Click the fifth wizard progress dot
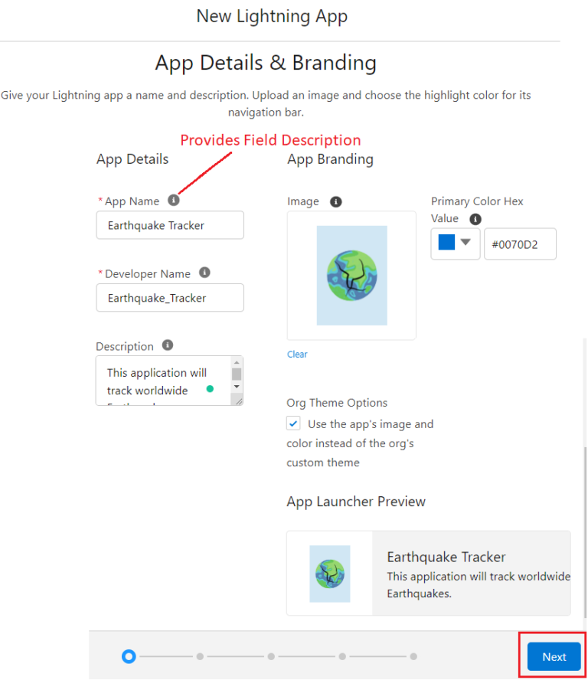The image size is (588, 680). pos(413,656)
